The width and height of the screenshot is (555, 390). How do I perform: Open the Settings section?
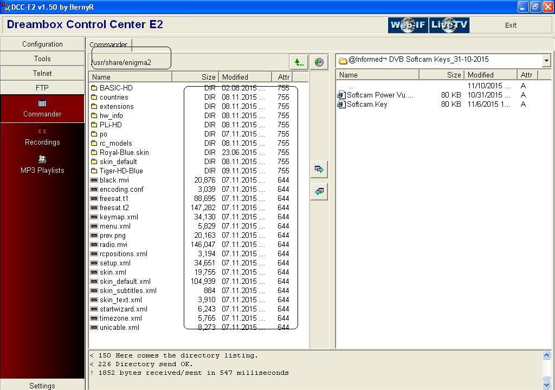tap(42, 385)
